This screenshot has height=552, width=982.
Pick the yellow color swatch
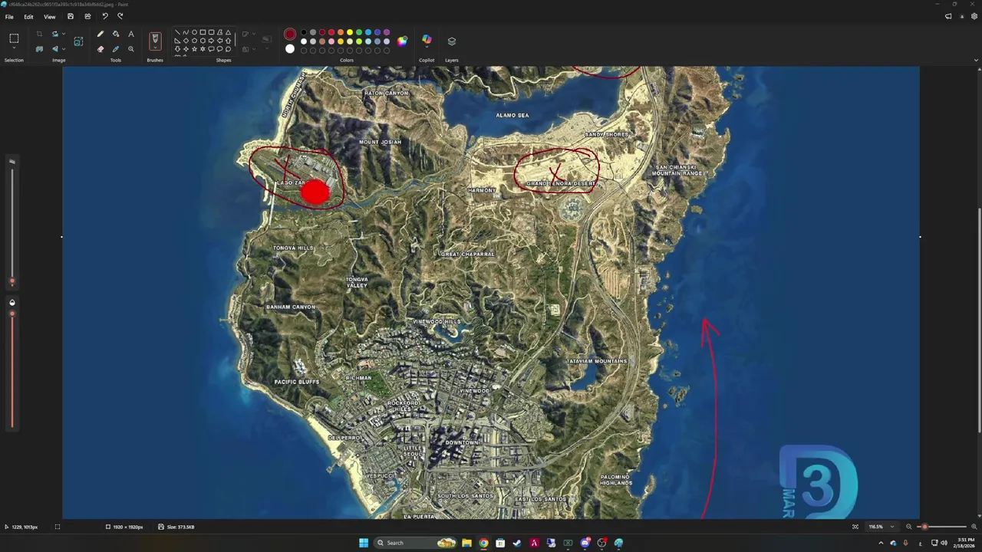pos(350,32)
